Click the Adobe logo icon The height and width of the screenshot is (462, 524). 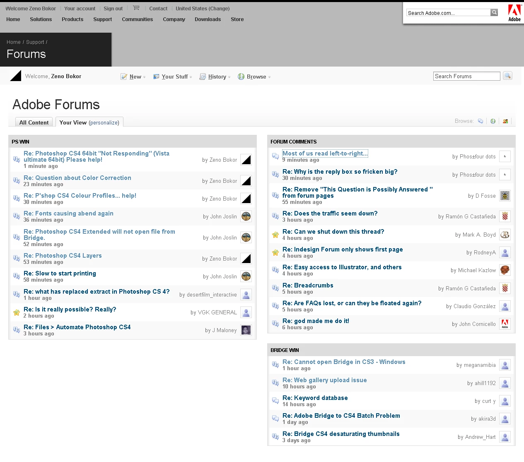[514, 13]
